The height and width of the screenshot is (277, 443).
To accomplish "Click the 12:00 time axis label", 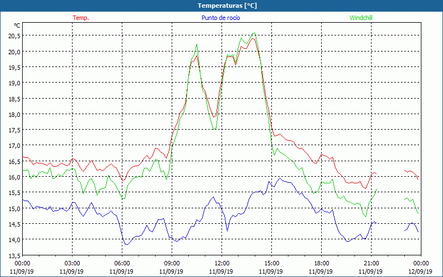I will pos(222,264).
